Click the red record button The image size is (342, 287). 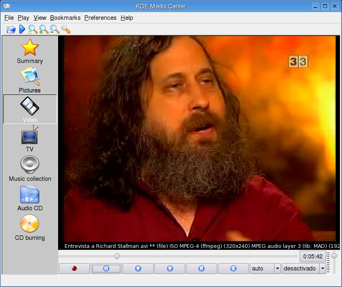pos(74,268)
